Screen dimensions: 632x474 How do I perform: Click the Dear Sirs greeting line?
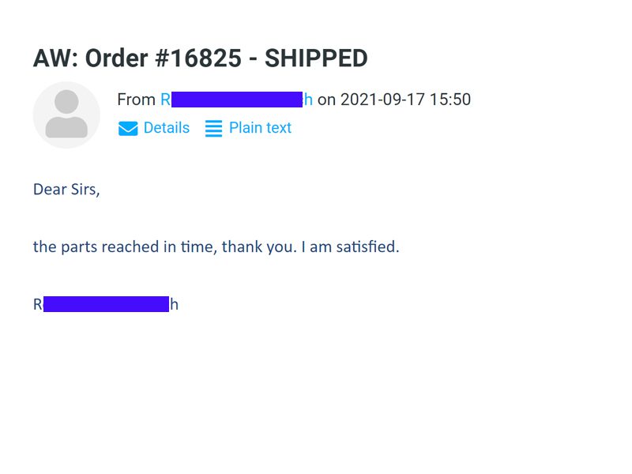pyautogui.click(x=66, y=190)
